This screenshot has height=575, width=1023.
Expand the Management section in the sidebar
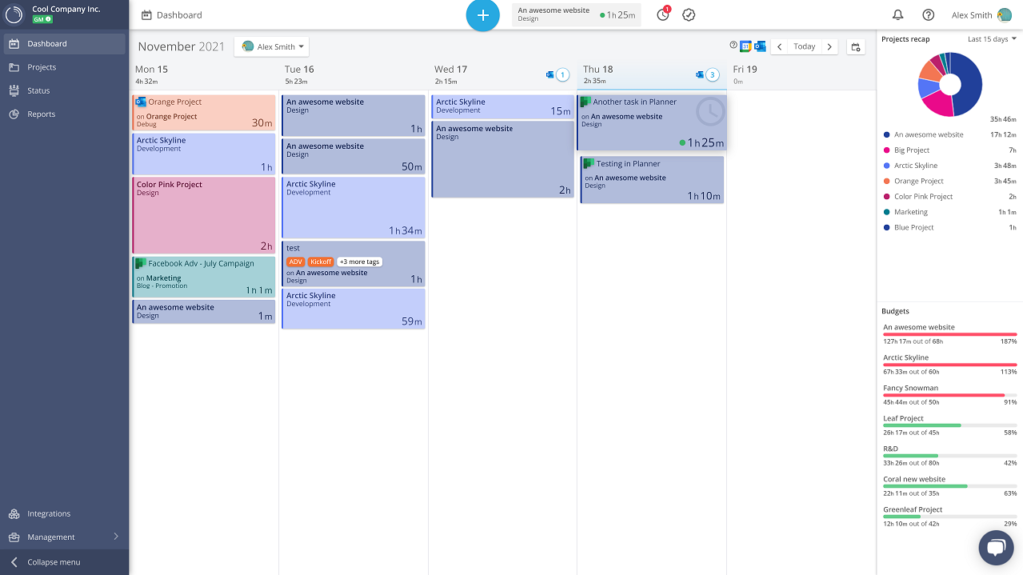[x=50, y=536]
